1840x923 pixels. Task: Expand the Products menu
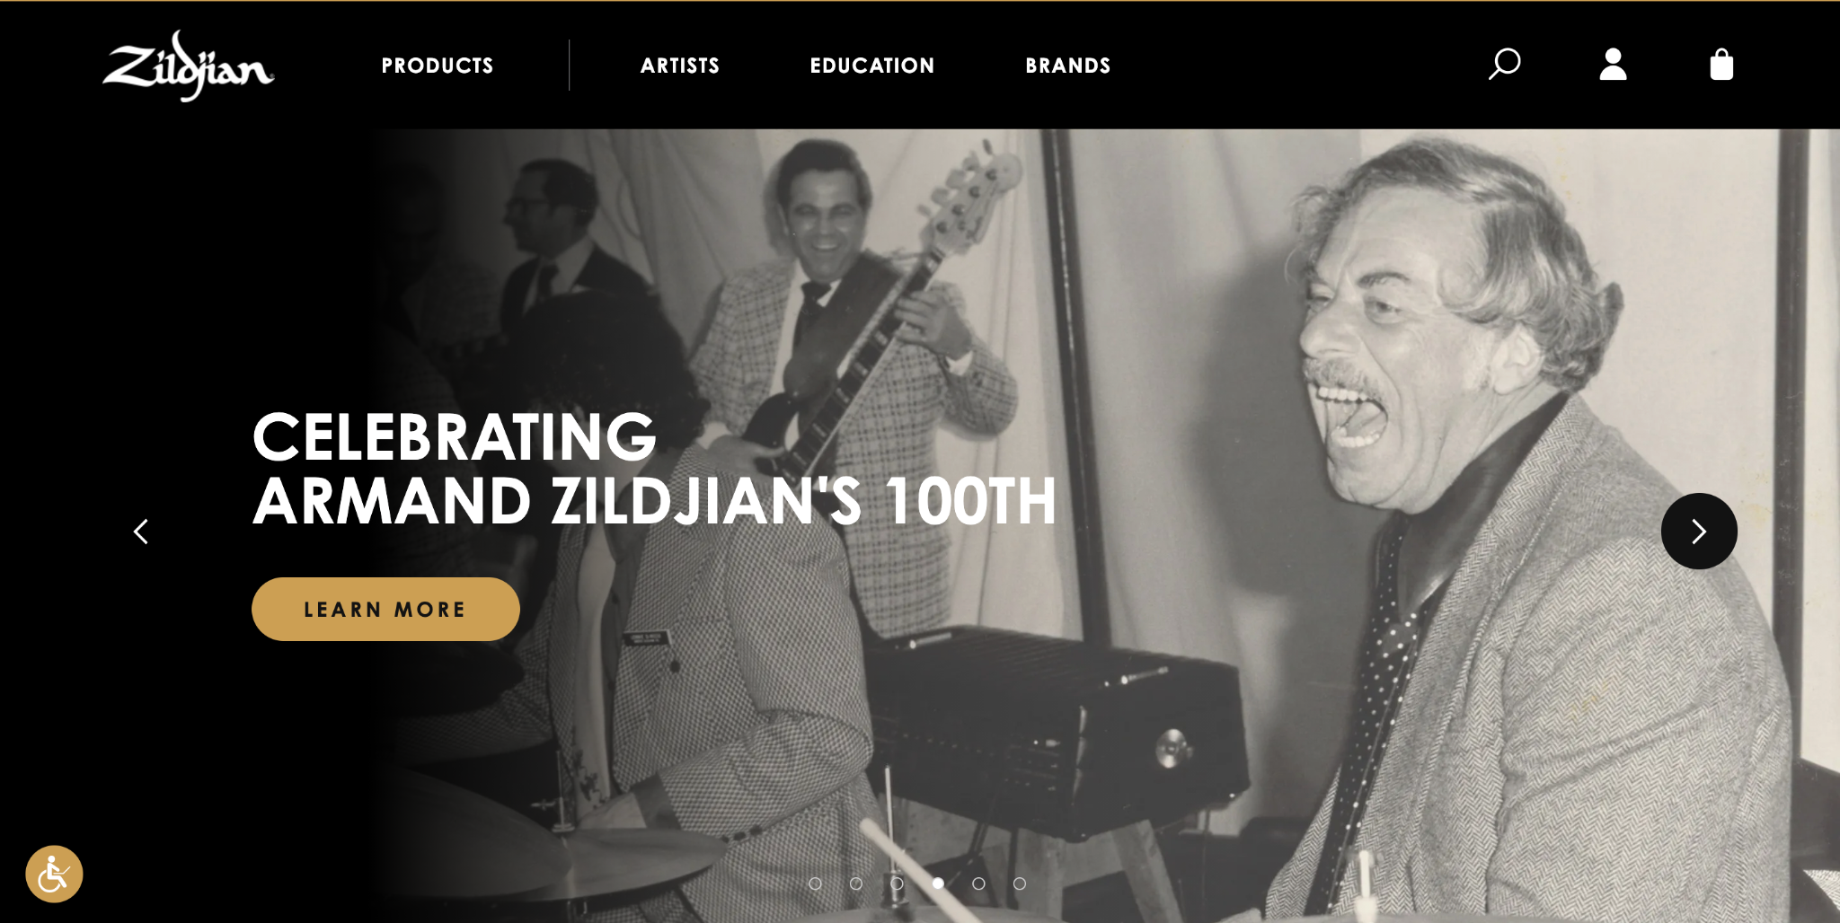point(438,66)
